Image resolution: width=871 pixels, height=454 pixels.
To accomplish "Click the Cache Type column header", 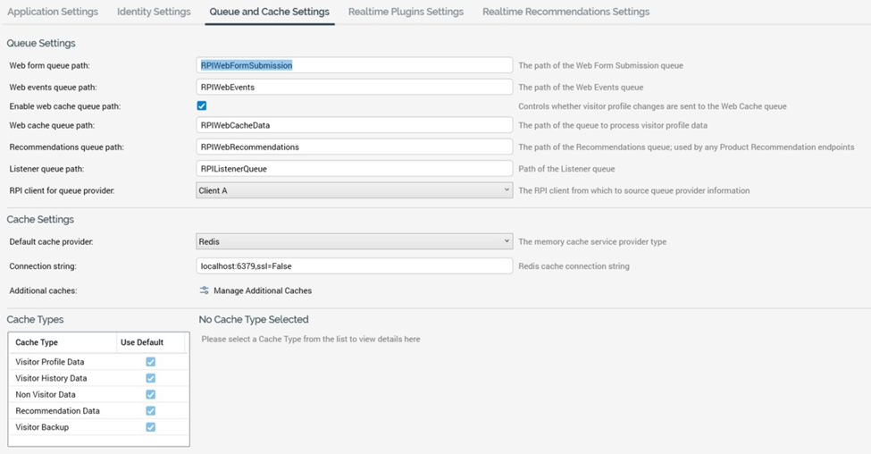I will pyautogui.click(x=37, y=342).
